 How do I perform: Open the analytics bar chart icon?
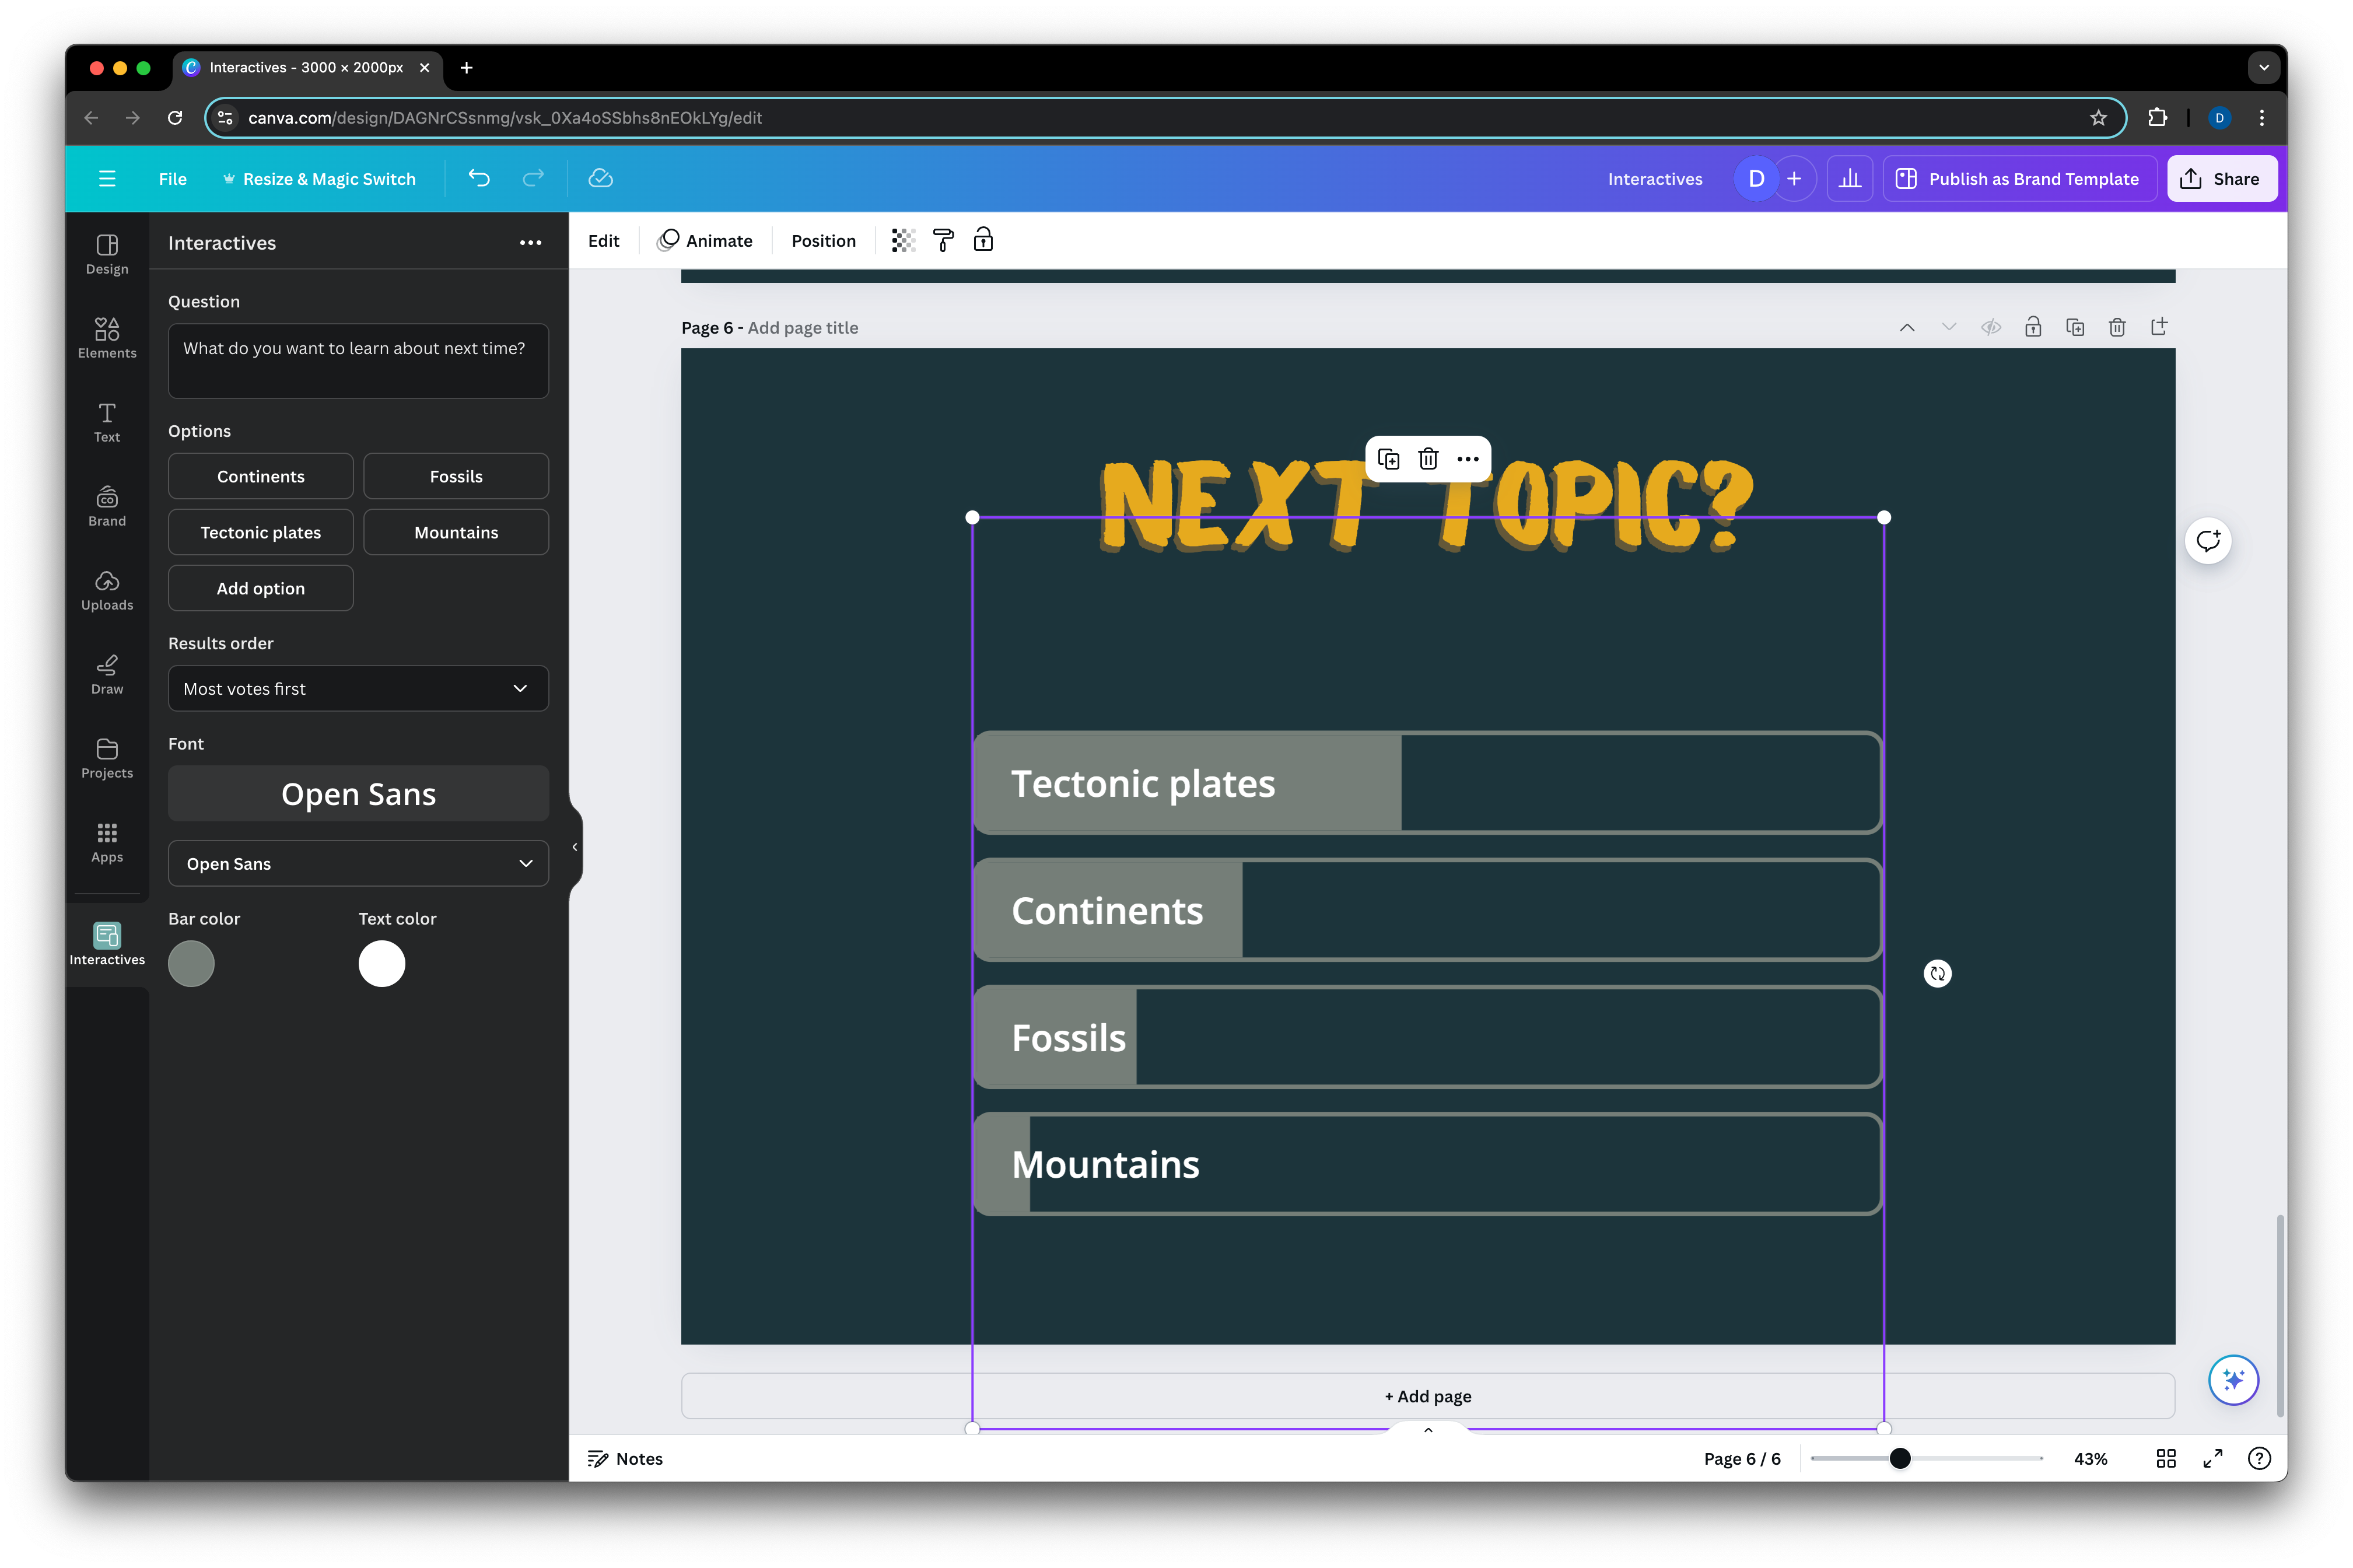click(x=1849, y=178)
